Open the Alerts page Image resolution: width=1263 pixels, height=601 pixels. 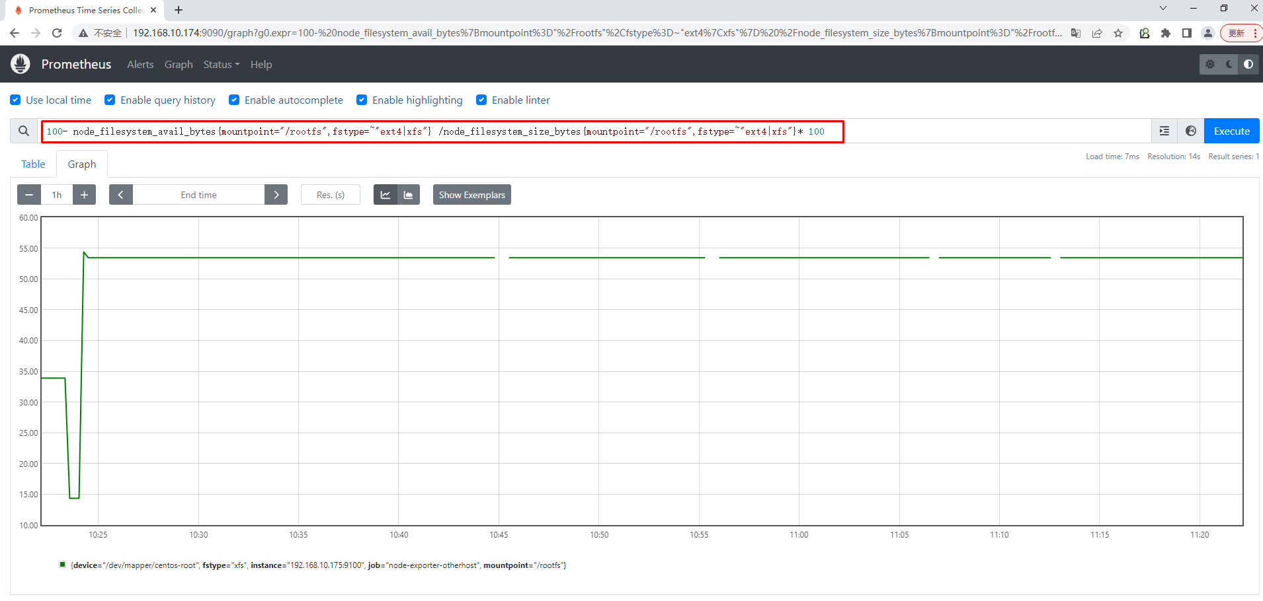pos(140,64)
